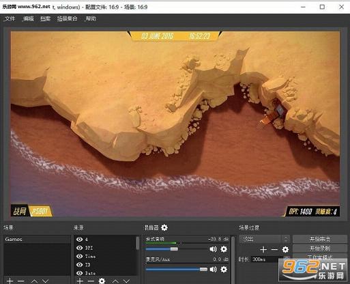The image size is (350, 284).
Task: Select the DPI 1400 overlay in preview
Action: coord(312,212)
